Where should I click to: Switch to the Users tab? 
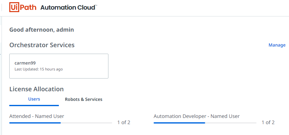tap(34, 99)
